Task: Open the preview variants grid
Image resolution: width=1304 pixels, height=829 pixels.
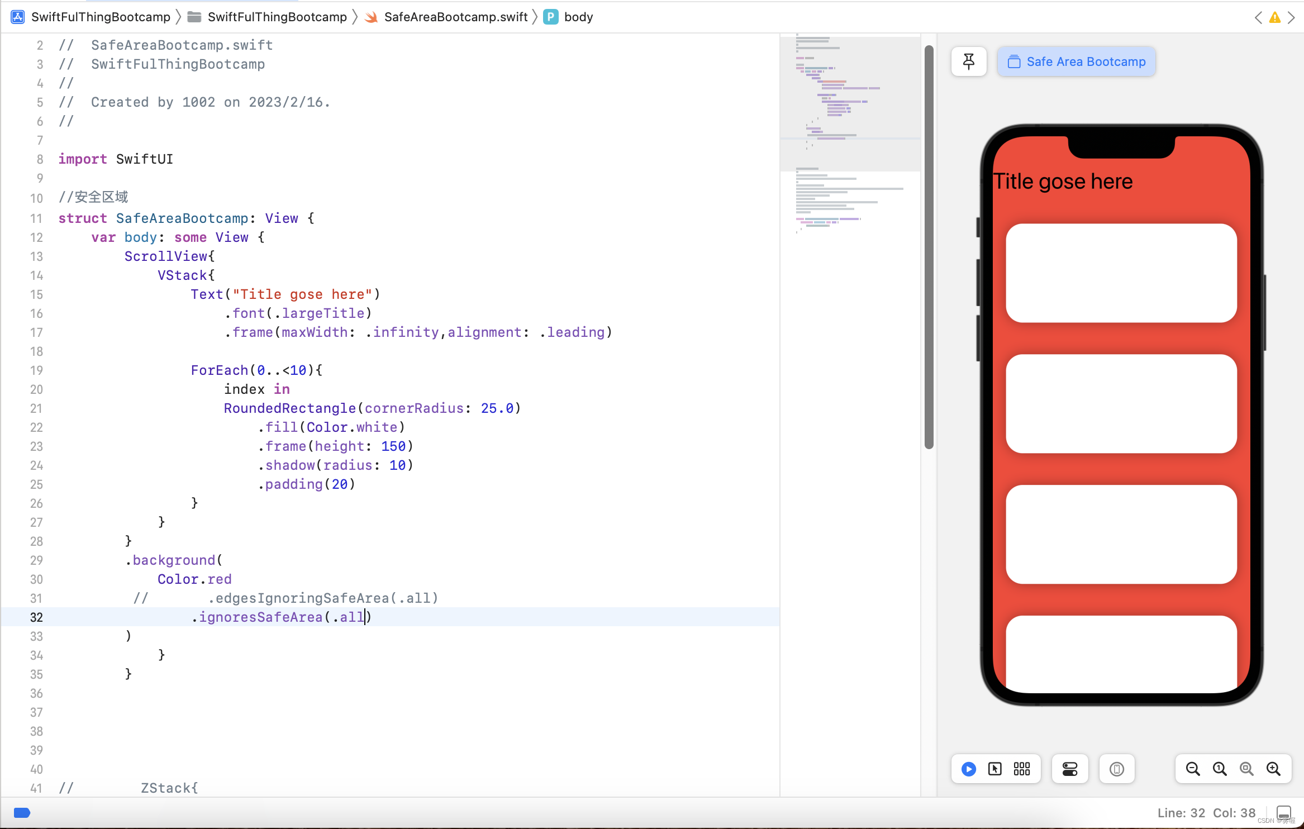Action: coord(1022,769)
